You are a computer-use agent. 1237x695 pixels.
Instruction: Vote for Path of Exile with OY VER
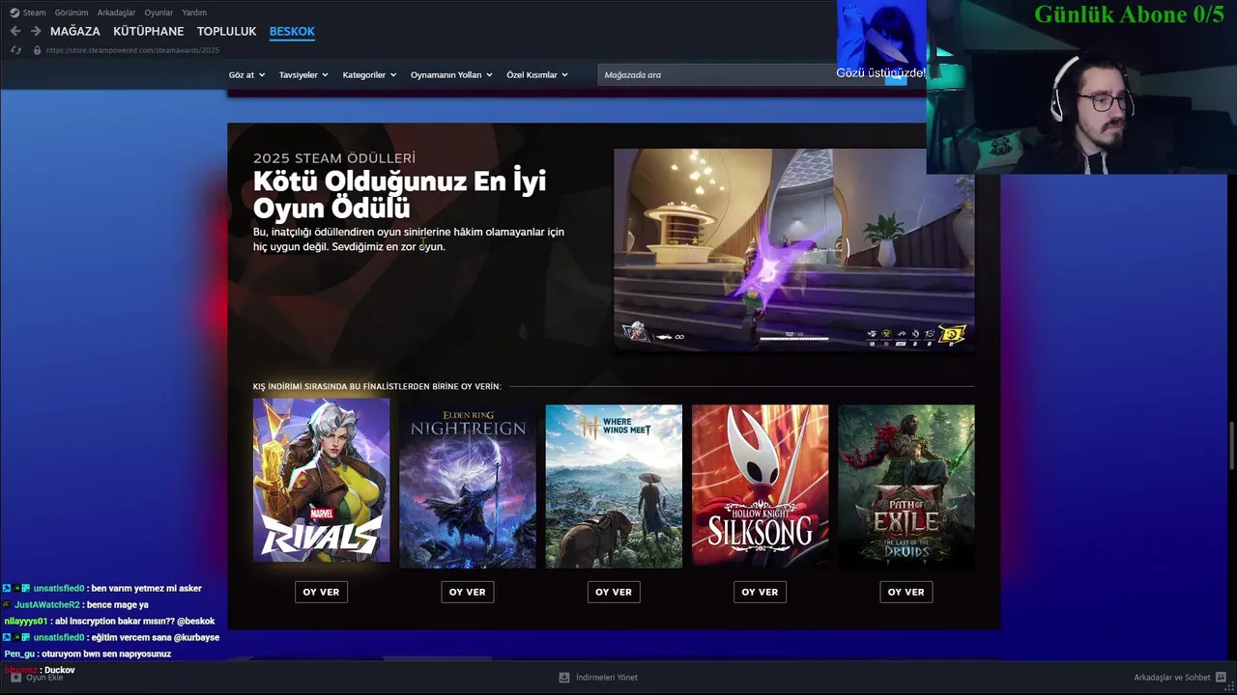[x=906, y=592]
